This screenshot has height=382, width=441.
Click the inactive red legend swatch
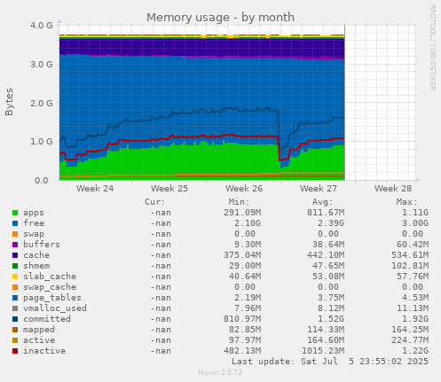click(x=15, y=351)
